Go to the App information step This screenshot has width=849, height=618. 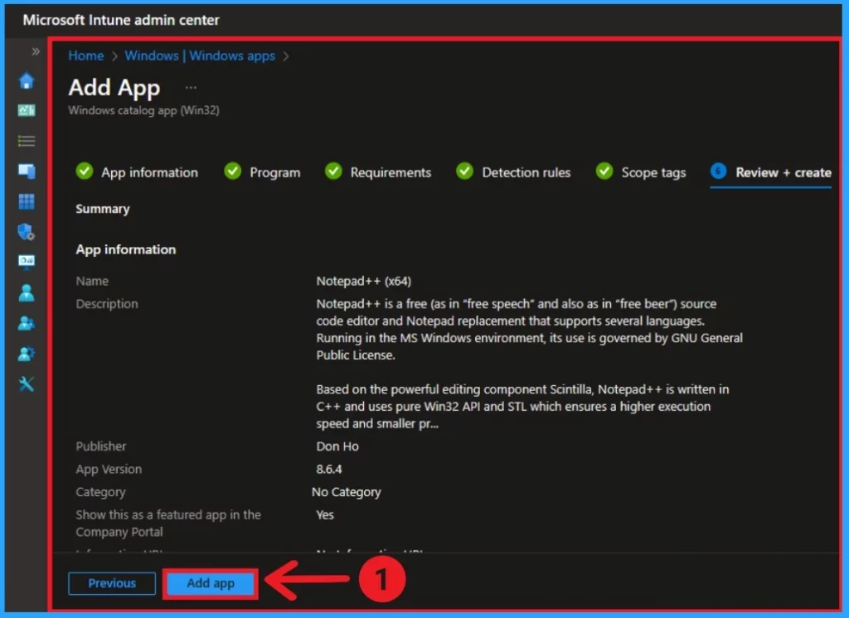pos(138,172)
